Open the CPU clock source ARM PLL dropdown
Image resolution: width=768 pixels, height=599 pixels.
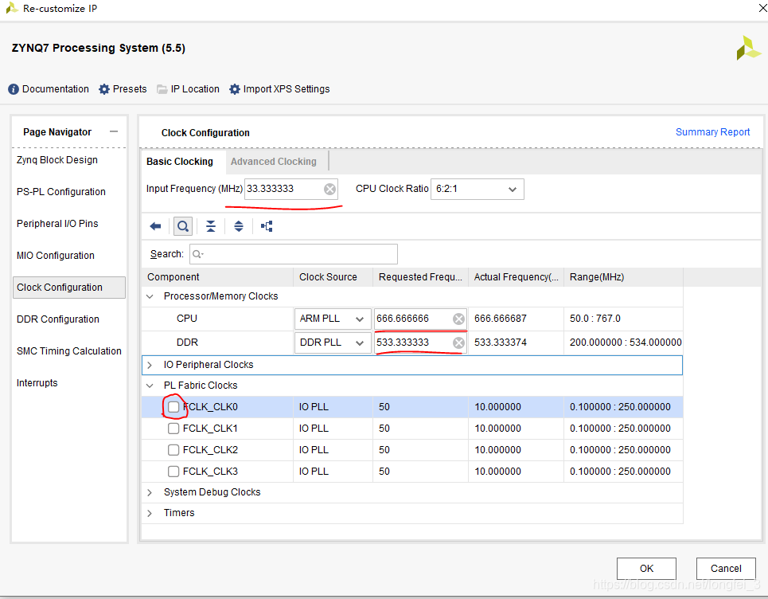(x=333, y=319)
